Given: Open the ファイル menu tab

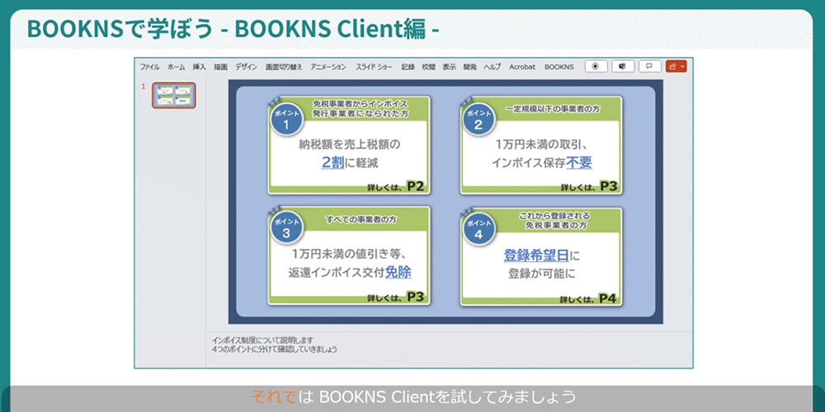Looking at the screenshot, I should point(150,68).
